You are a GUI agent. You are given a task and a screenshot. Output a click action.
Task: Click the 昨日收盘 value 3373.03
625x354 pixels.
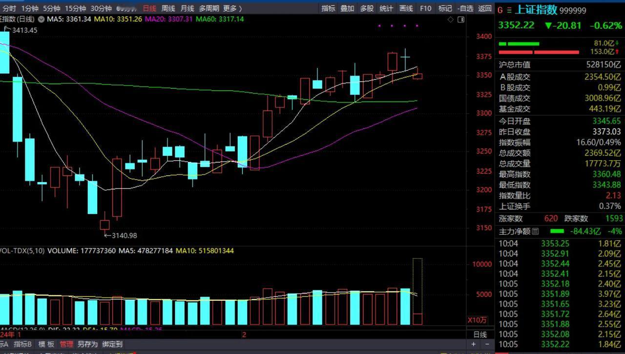(606, 132)
